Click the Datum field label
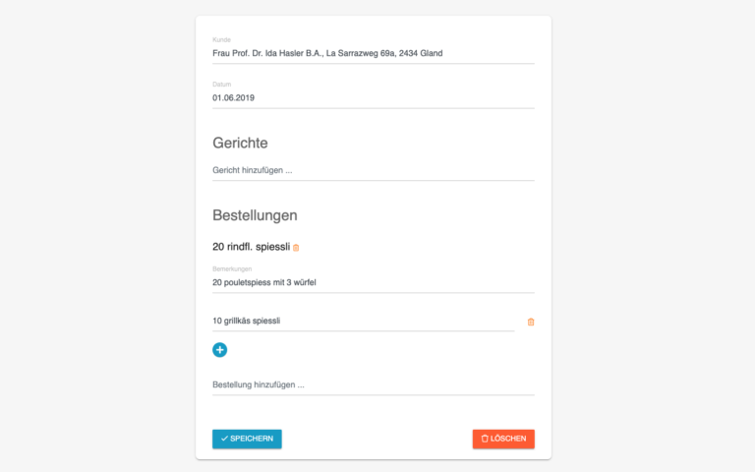The width and height of the screenshot is (755, 472). (x=221, y=85)
